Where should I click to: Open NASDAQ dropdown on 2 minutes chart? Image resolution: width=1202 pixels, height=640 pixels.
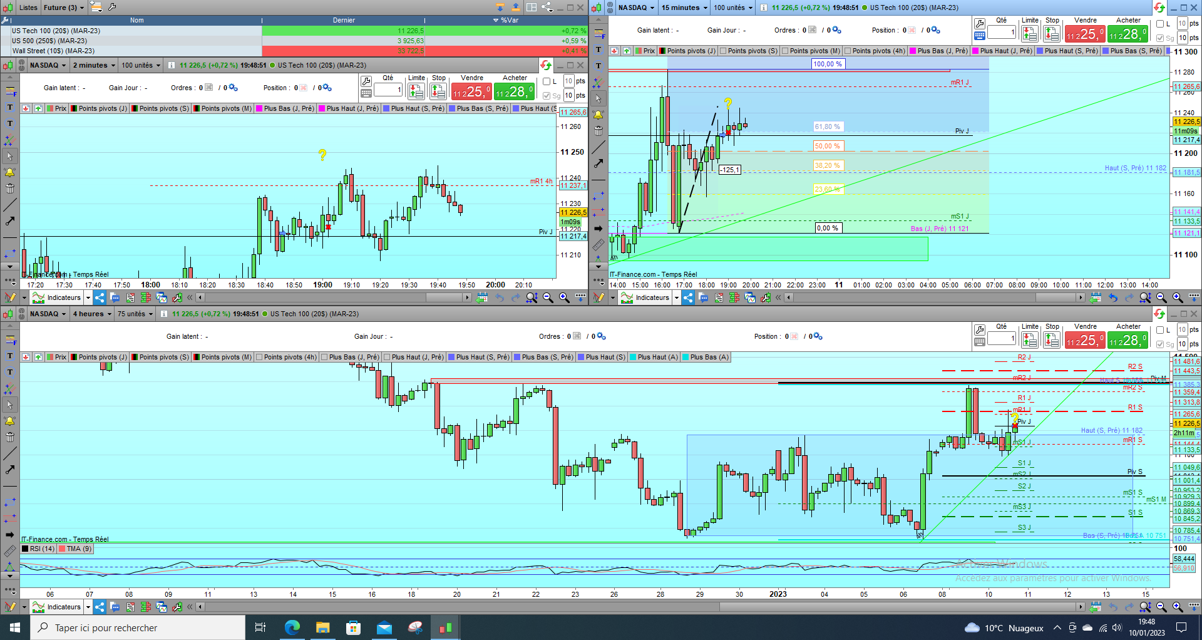(48, 65)
